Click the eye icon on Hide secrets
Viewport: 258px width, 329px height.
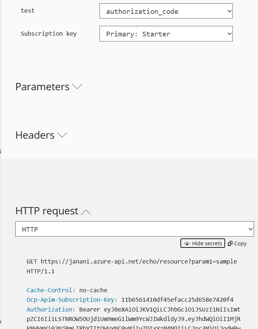tap(187, 243)
